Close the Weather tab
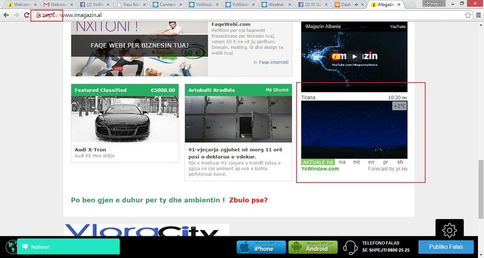Screen dimensions: 484x258 pos(290,5)
